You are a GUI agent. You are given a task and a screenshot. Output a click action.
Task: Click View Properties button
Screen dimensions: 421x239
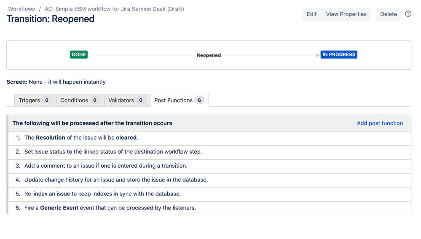coord(346,14)
